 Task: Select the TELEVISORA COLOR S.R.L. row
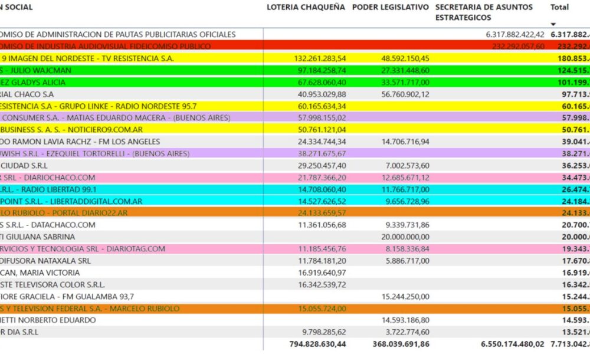[x=295, y=285]
